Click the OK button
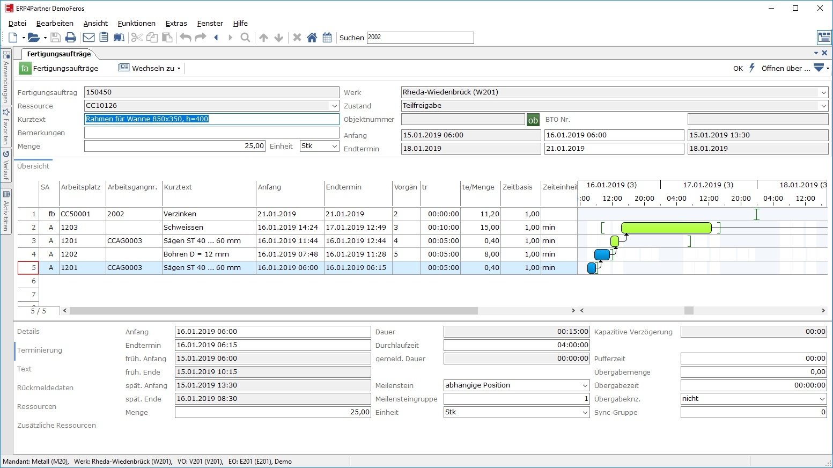This screenshot has width=833, height=468. 738,68
